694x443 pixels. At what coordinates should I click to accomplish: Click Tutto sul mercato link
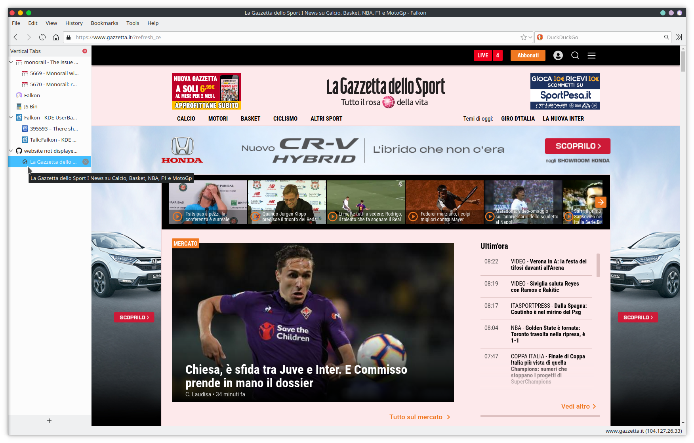[x=420, y=417]
